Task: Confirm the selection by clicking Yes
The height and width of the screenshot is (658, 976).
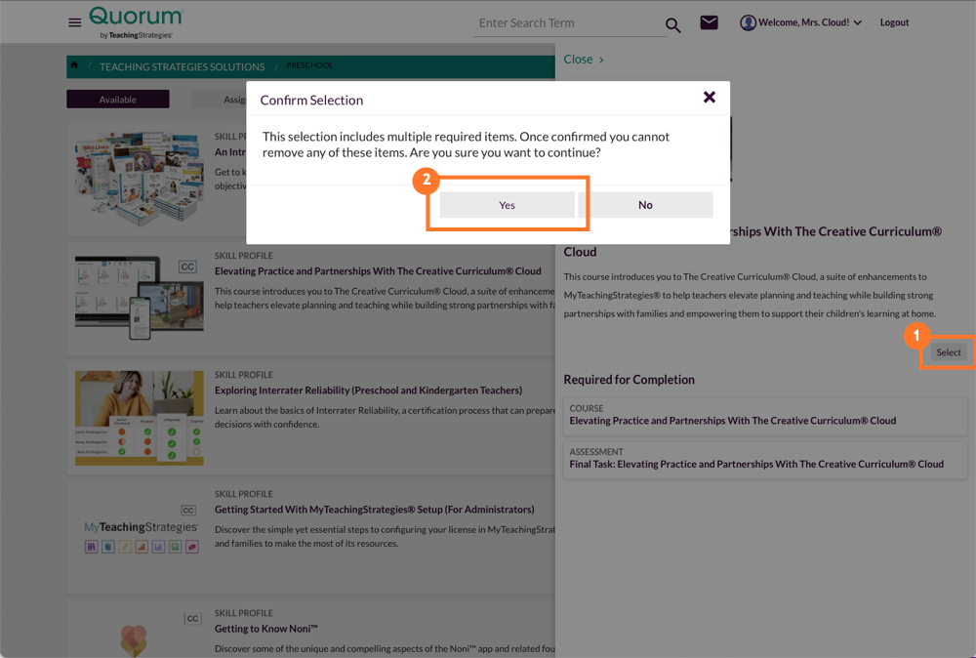Action: click(507, 205)
